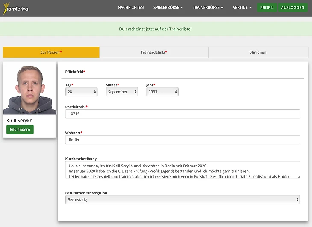
Task: Switch to the Stationen tab
Action: (258, 52)
